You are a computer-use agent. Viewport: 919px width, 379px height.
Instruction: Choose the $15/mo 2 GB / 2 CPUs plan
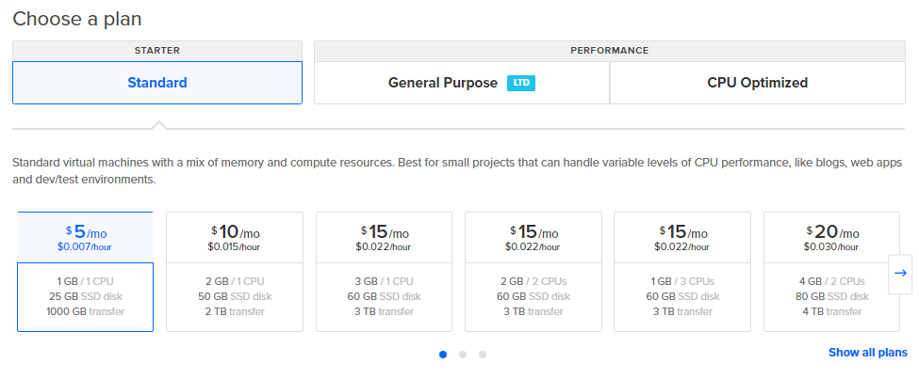[x=533, y=272]
